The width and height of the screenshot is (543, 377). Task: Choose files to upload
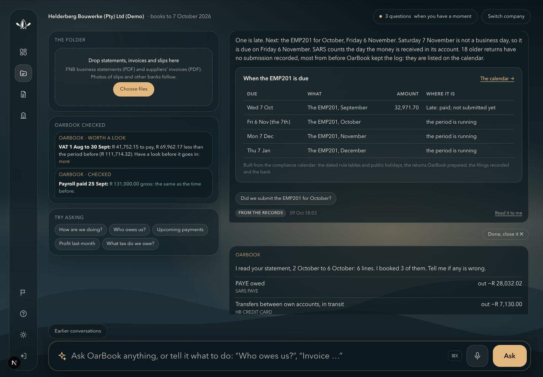tap(133, 89)
